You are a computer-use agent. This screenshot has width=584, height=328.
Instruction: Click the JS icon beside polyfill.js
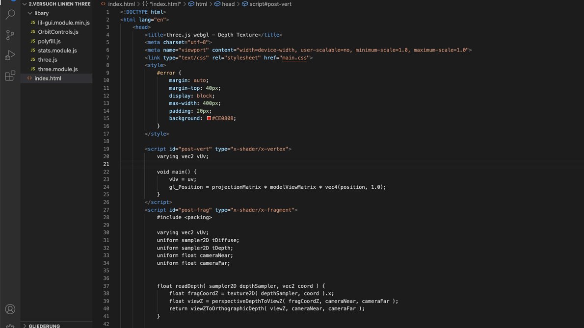(33, 41)
